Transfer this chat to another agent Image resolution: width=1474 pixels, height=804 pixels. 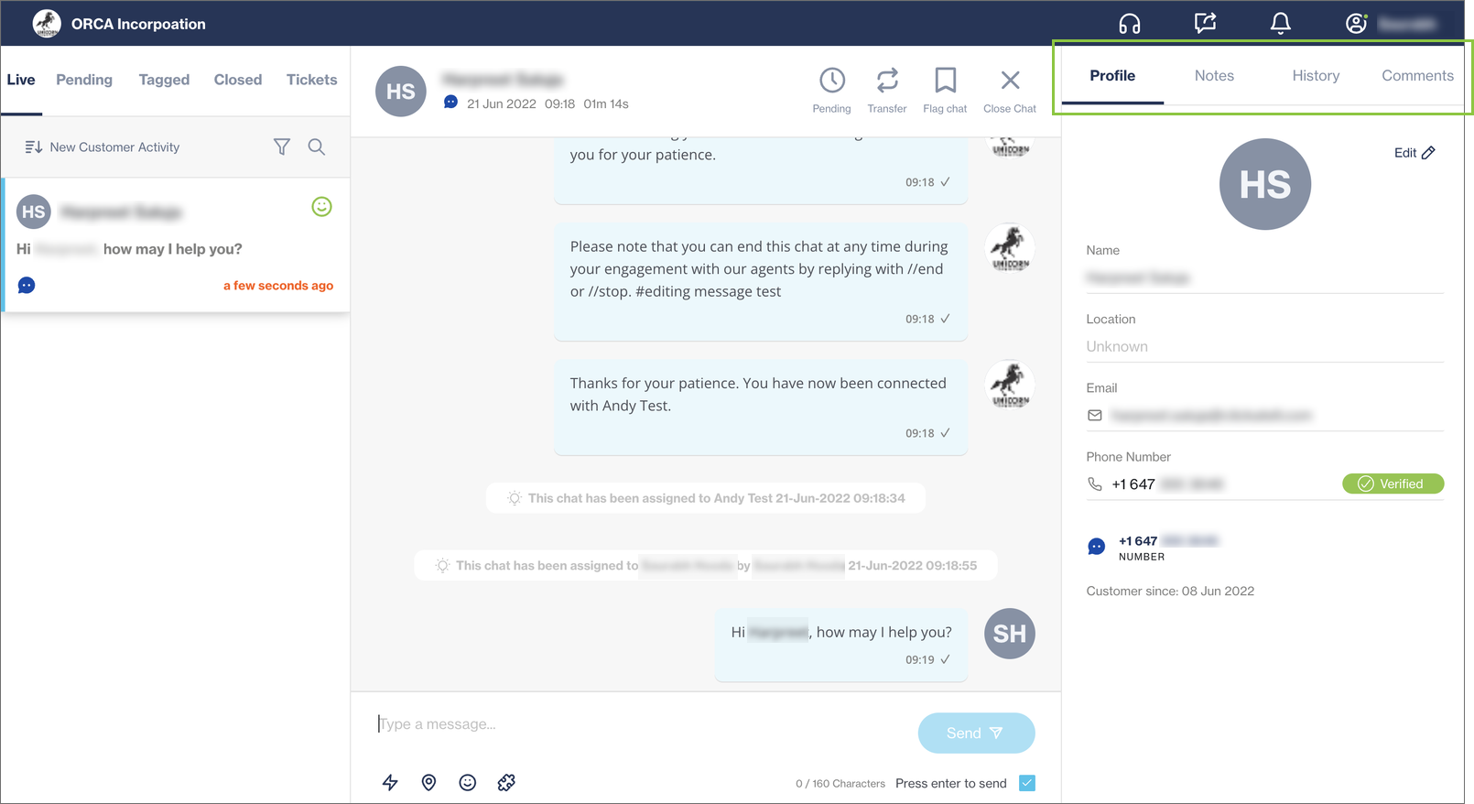click(x=886, y=81)
